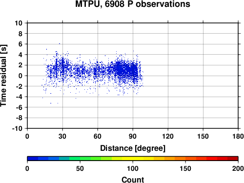Click the 200 label under the colorbar
This screenshot has width=244, height=183.
(238, 168)
